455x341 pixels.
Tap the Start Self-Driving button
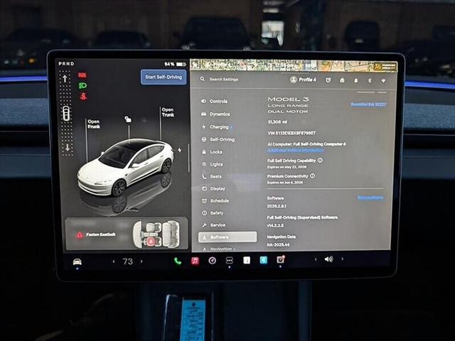point(164,77)
